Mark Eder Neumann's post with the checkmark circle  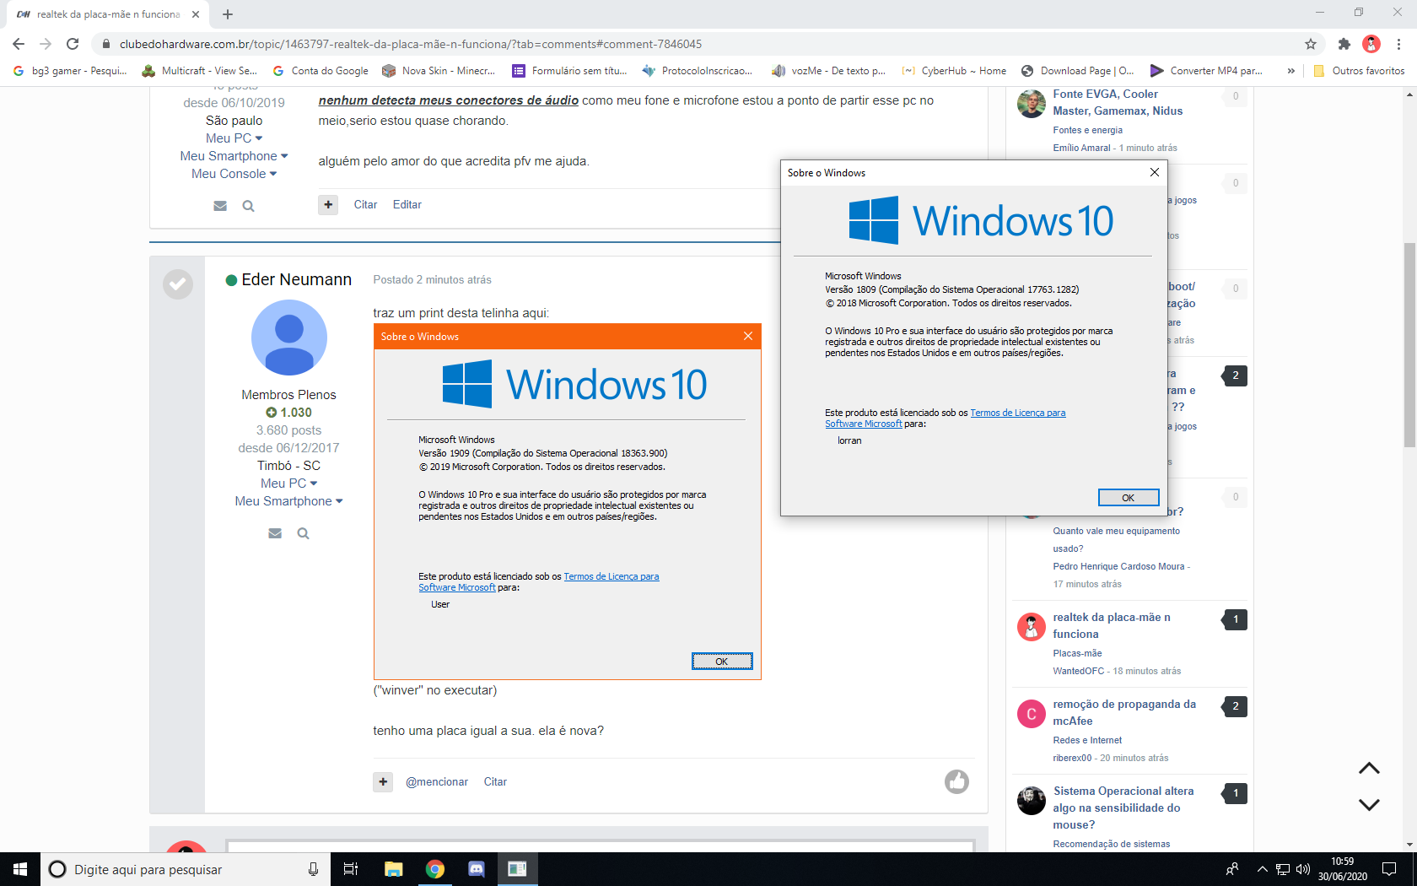click(178, 284)
